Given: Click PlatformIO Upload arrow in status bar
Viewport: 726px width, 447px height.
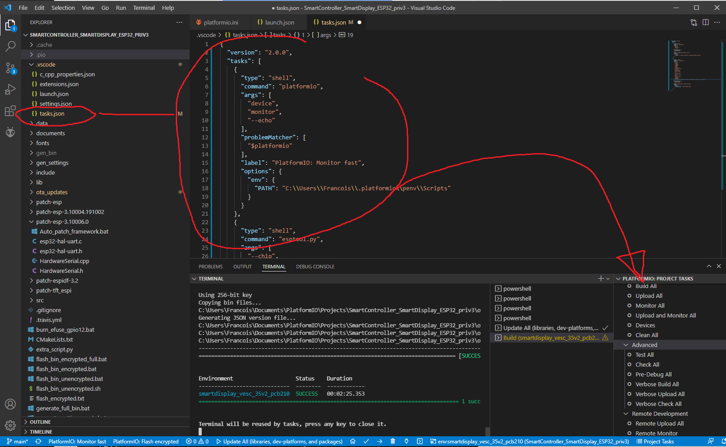Looking at the screenshot, I should [379, 441].
